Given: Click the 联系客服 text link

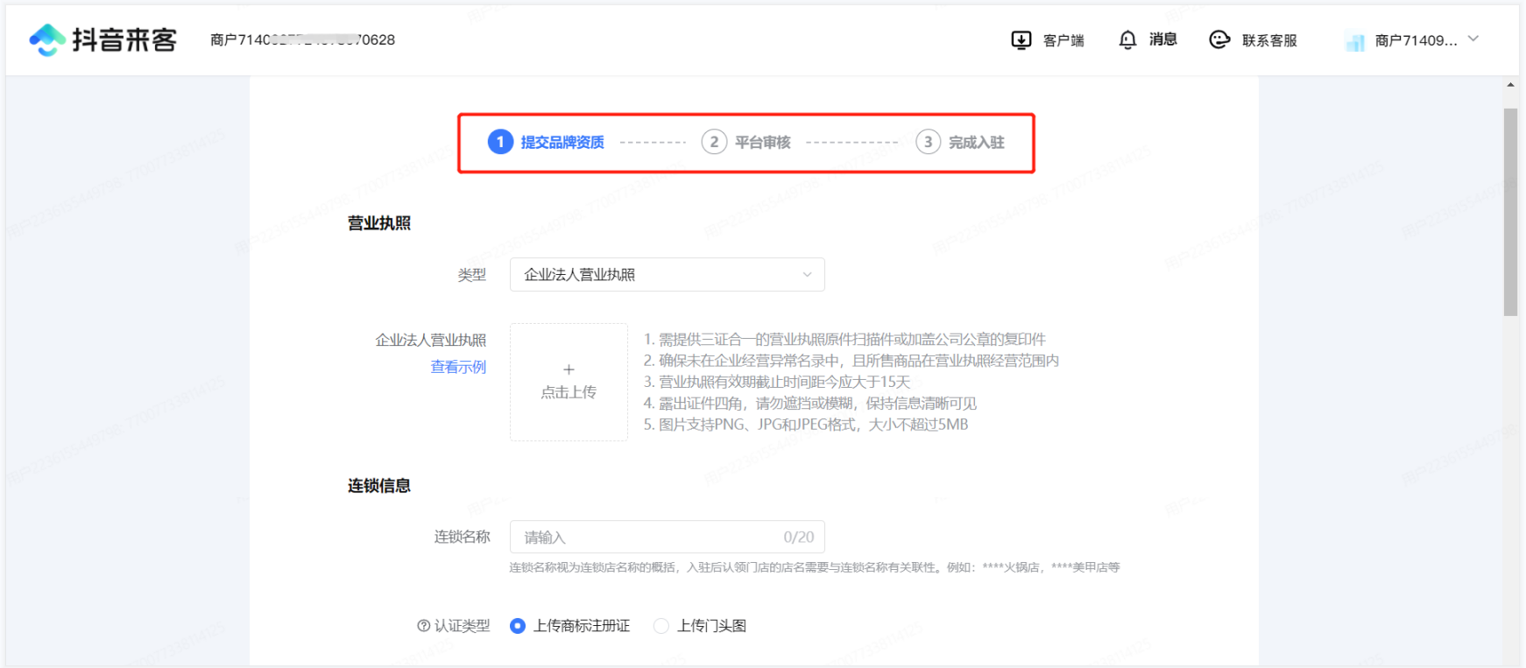Looking at the screenshot, I should [x=1269, y=40].
